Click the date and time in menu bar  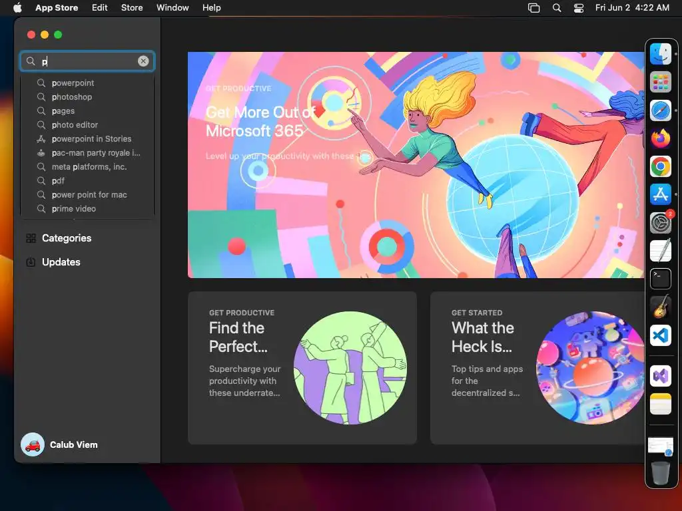pyautogui.click(x=632, y=8)
